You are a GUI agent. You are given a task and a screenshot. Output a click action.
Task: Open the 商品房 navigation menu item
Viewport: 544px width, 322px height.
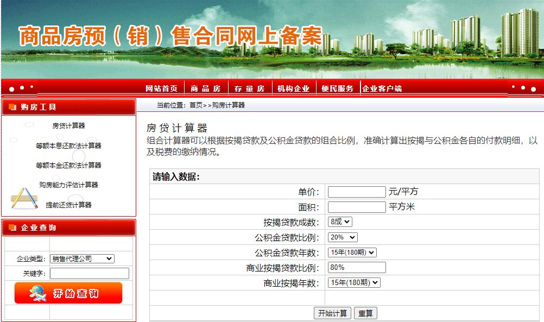click(205, 89)
